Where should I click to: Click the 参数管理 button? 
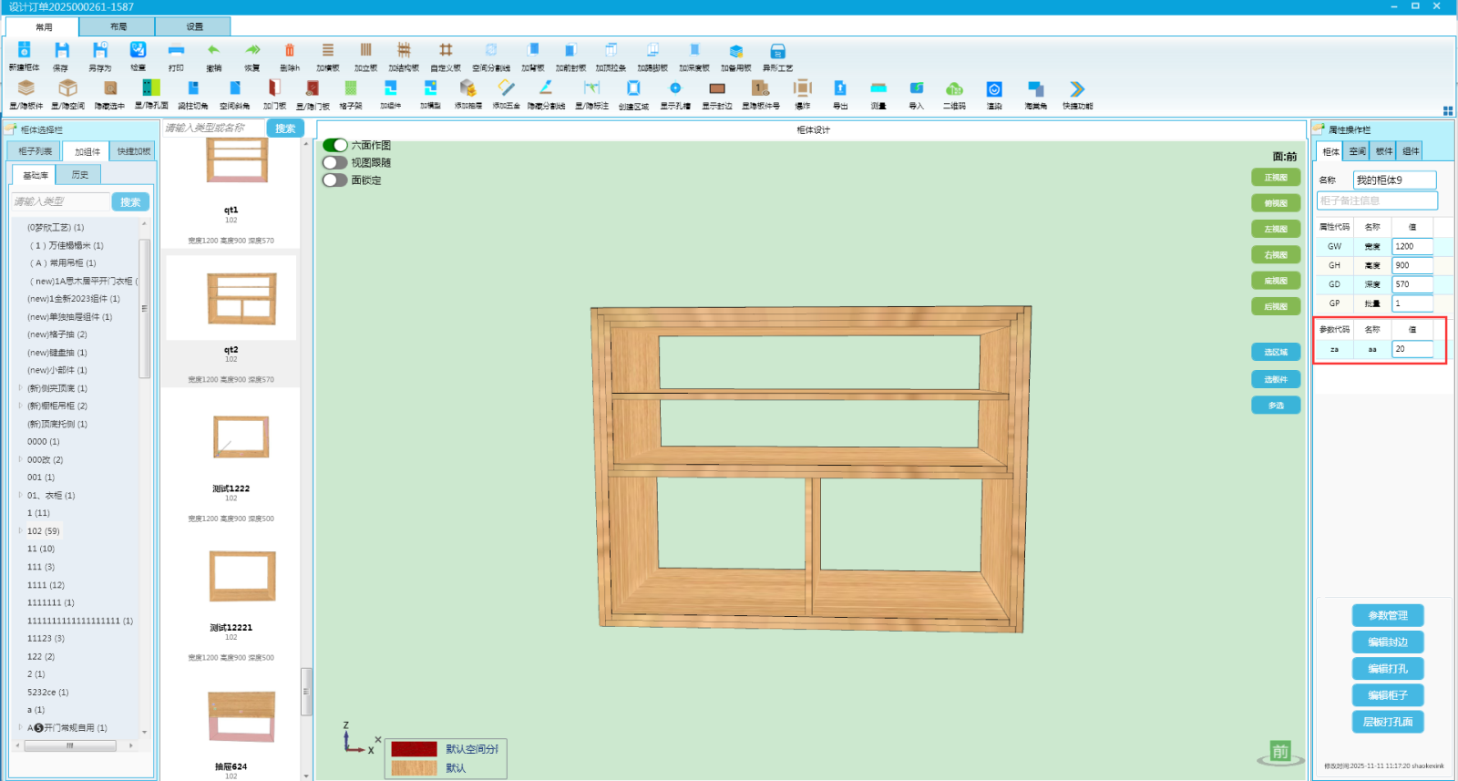(x=1387, y=615)
